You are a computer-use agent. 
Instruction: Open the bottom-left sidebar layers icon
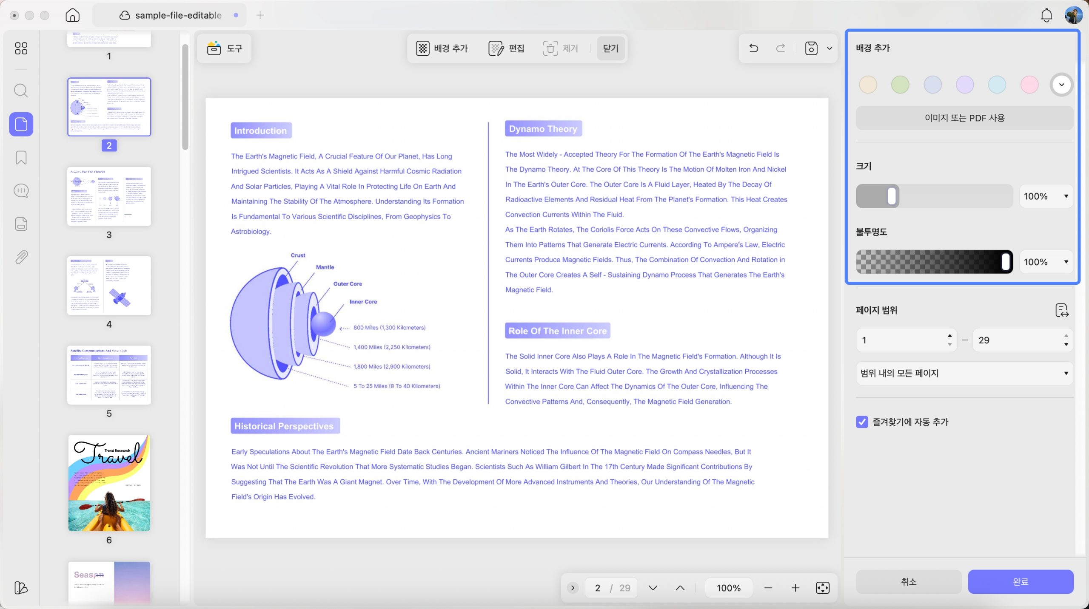(x=21, y=588)
